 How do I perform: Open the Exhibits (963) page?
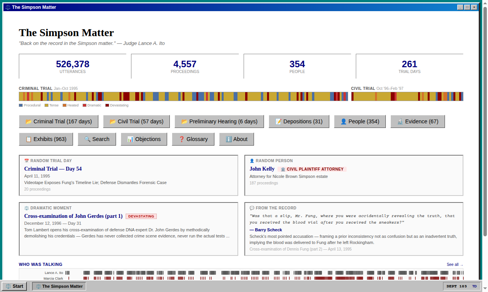46,139
